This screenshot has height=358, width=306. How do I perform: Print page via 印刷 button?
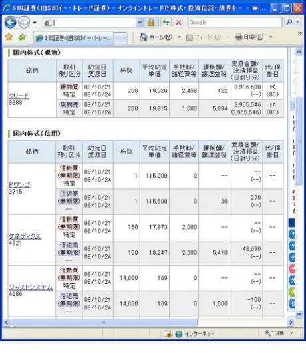click(249, 37)
